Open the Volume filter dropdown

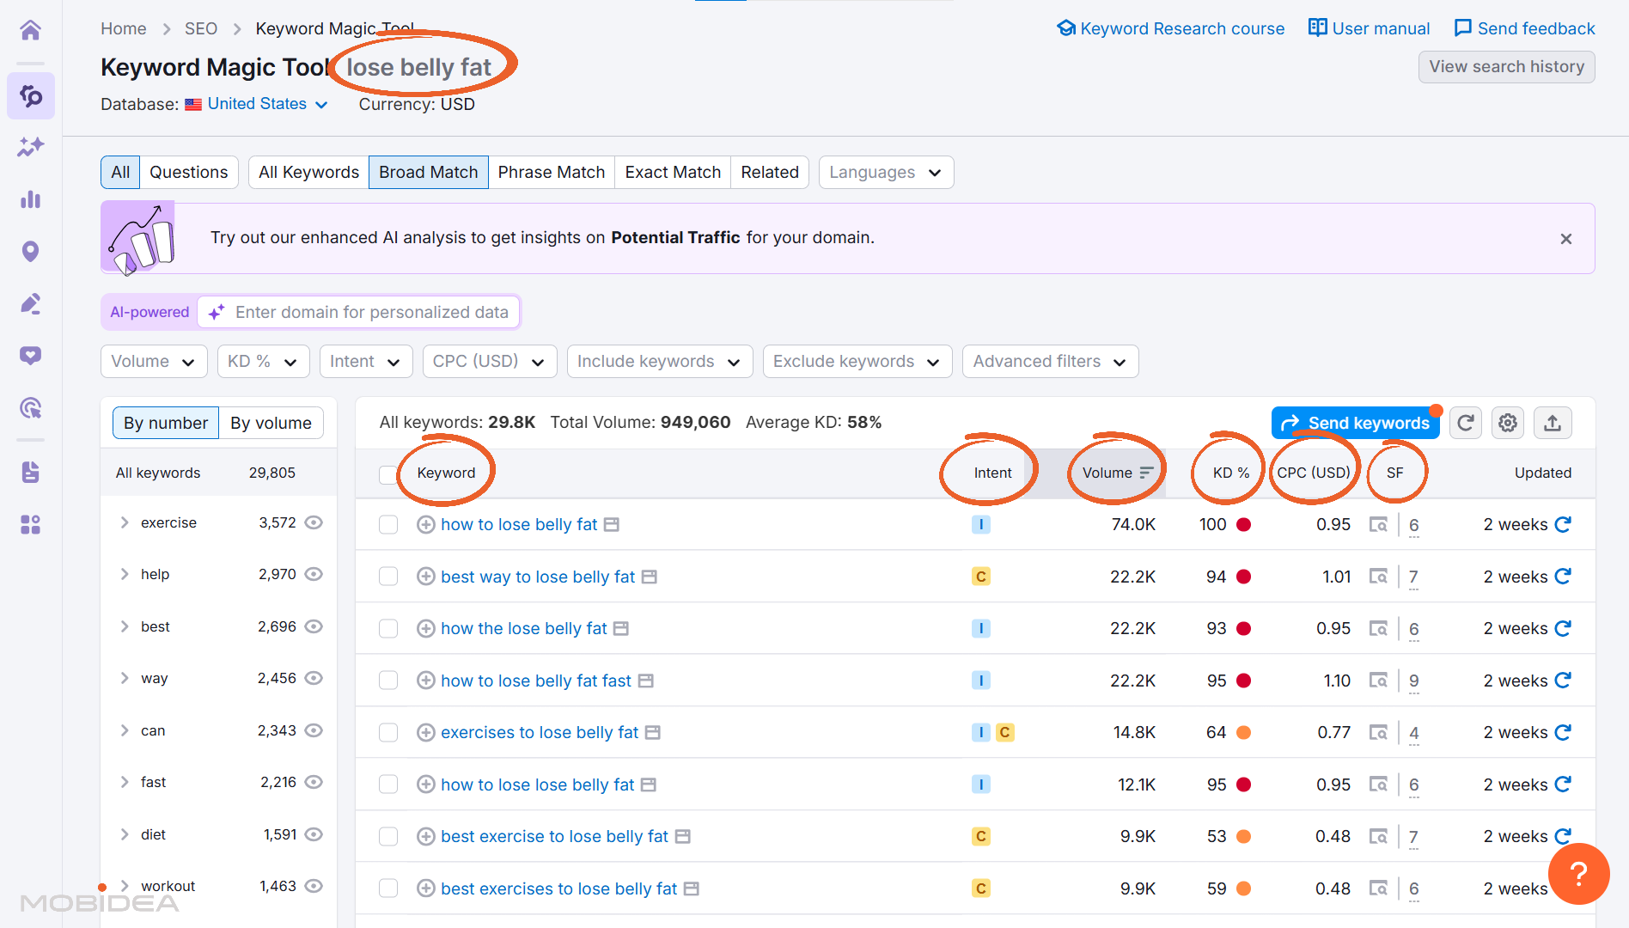click(154, 362)
